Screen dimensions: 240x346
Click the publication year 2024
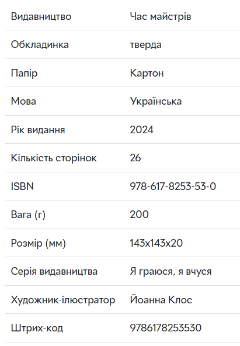coord(141,130)
